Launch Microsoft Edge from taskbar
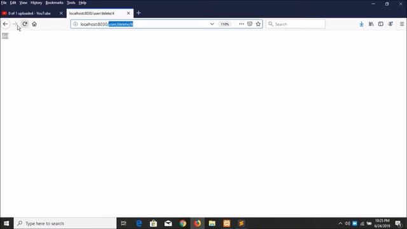Viewport: 407px width, 229px height. (x=139, y=223)
